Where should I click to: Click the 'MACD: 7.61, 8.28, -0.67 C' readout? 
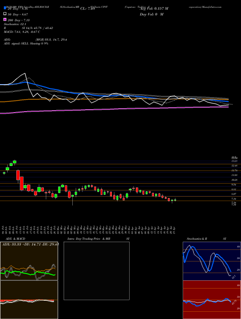click(x=22, y=32)
